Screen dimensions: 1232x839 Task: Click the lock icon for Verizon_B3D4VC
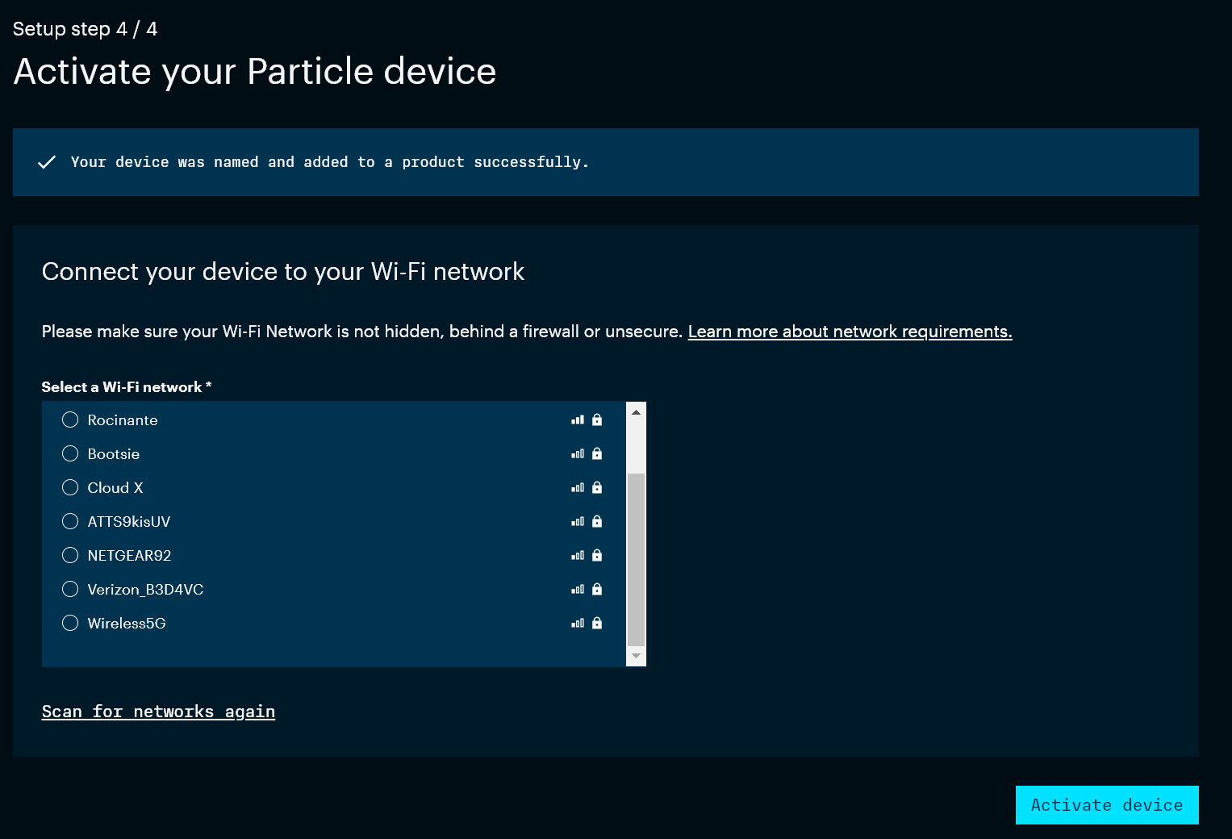coord(597,589)
